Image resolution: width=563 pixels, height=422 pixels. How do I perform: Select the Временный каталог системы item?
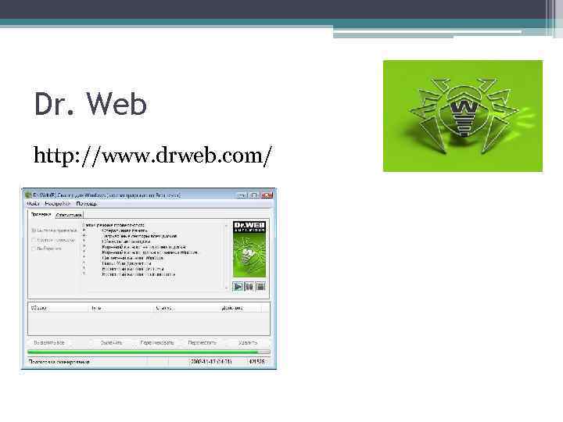(133, 269)
